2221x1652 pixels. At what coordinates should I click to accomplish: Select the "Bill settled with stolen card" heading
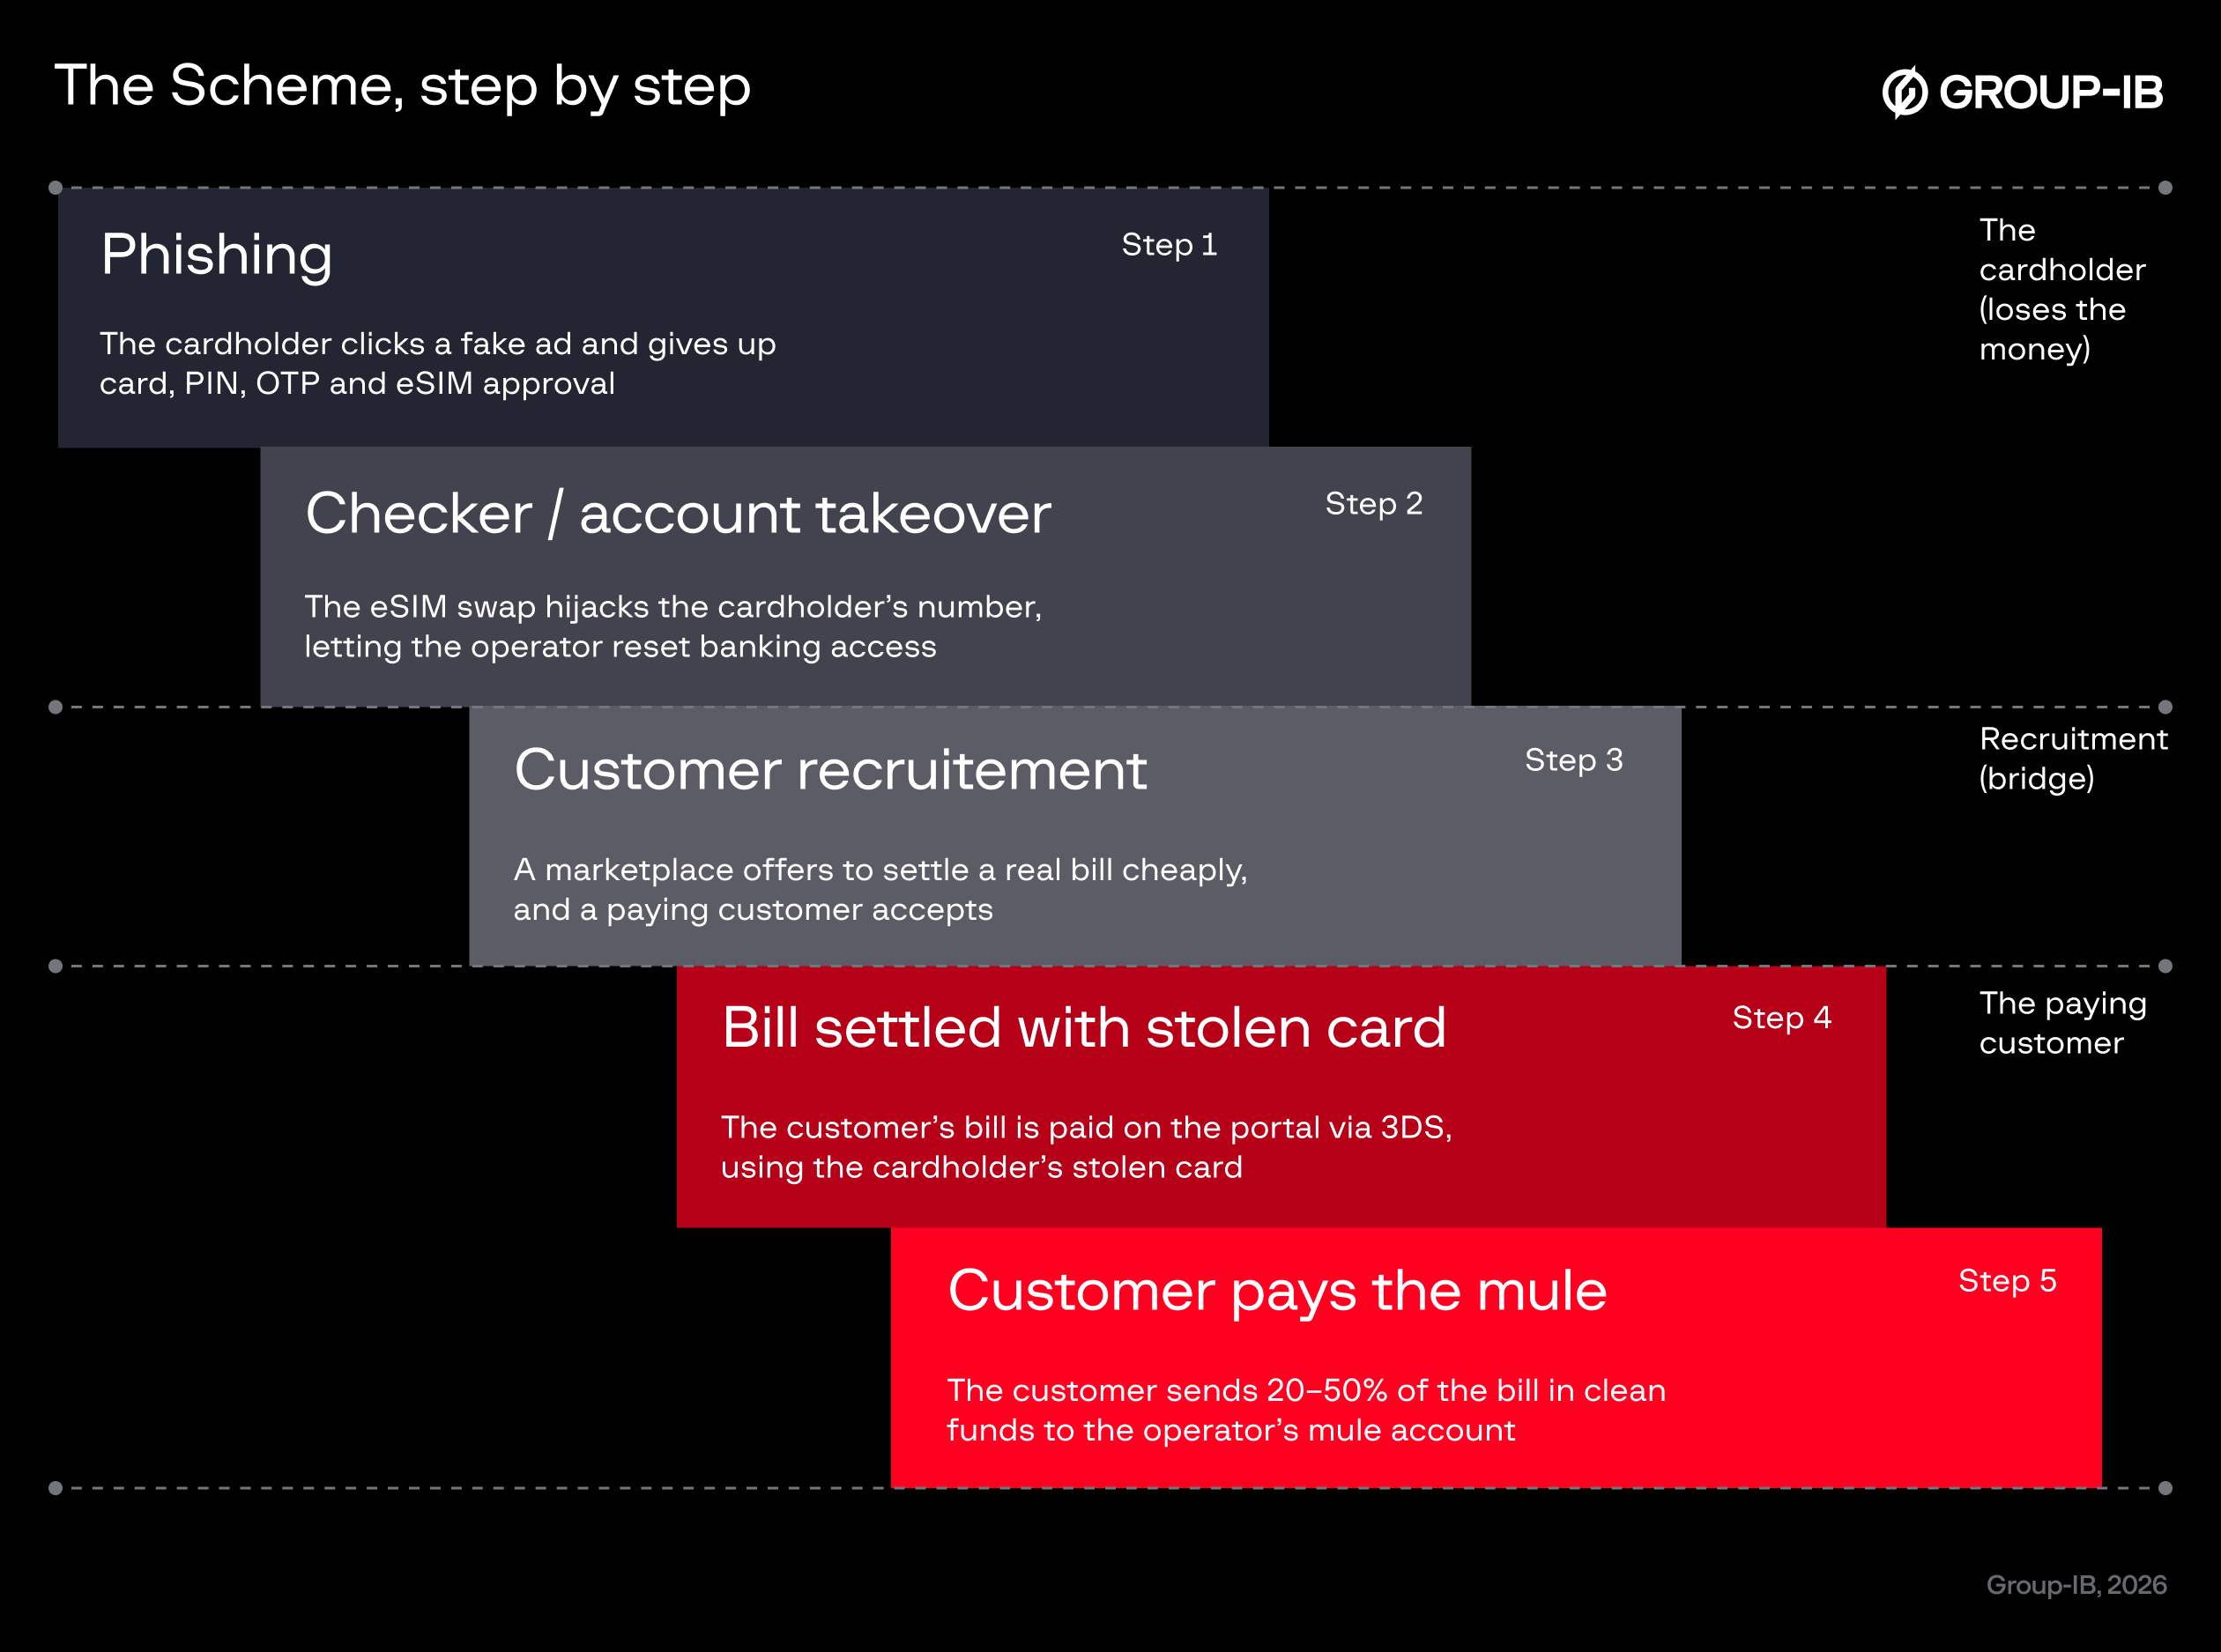[1084, 1028]
